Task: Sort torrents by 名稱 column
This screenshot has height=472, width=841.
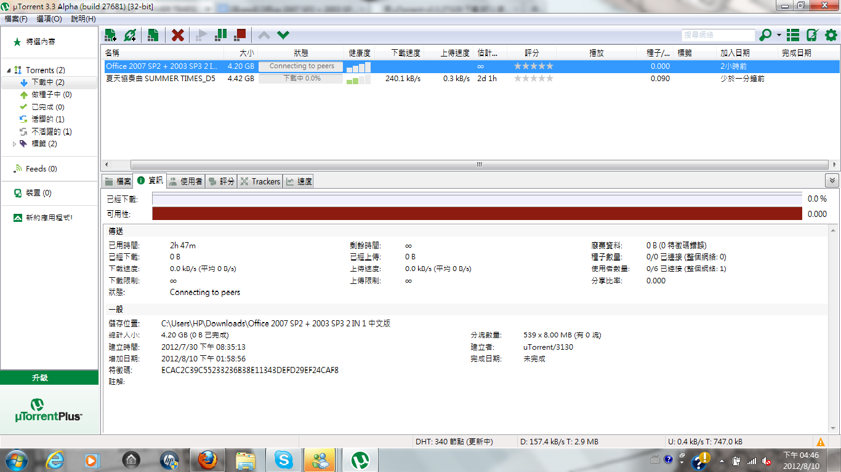Action: [x=162, y=53]
